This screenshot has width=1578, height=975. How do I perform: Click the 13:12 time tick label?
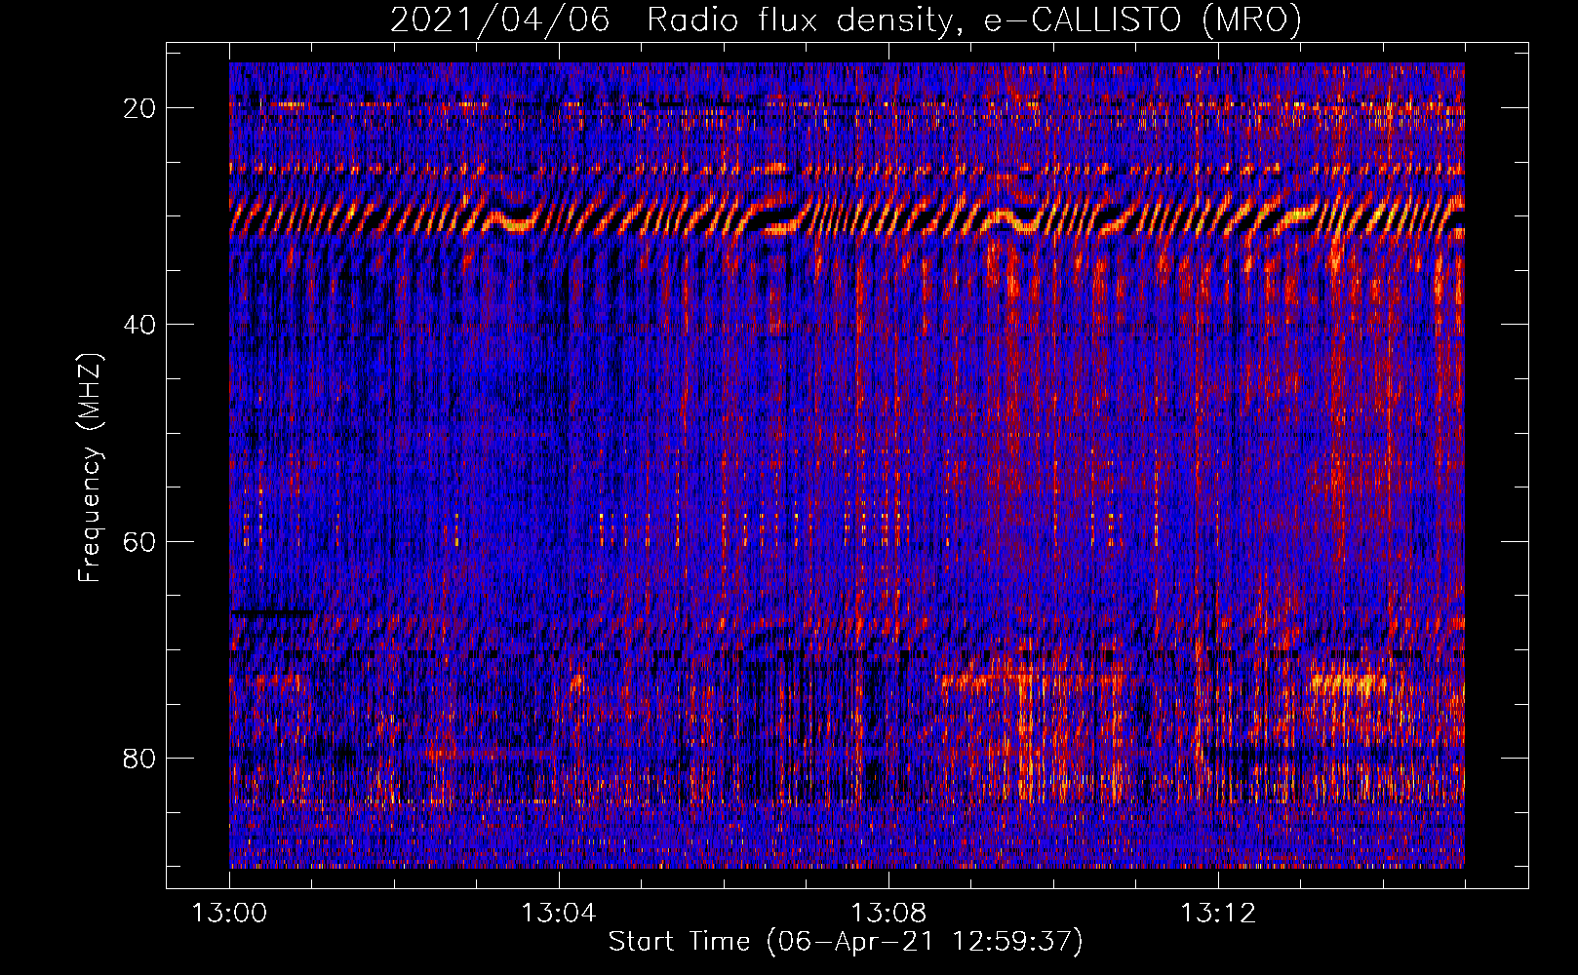point(1218,914)
